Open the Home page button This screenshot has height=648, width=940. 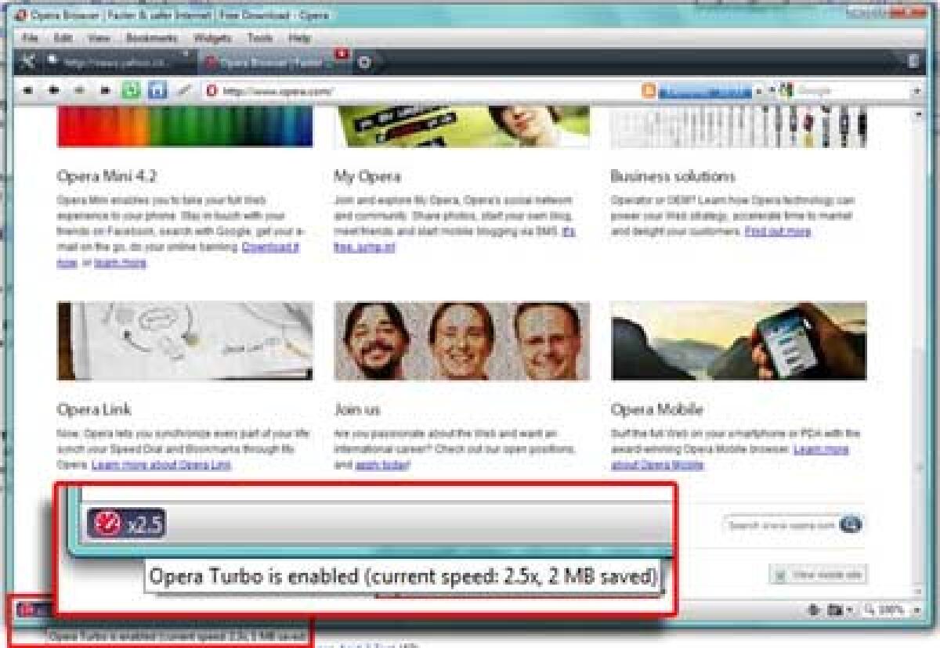(157, 91)
